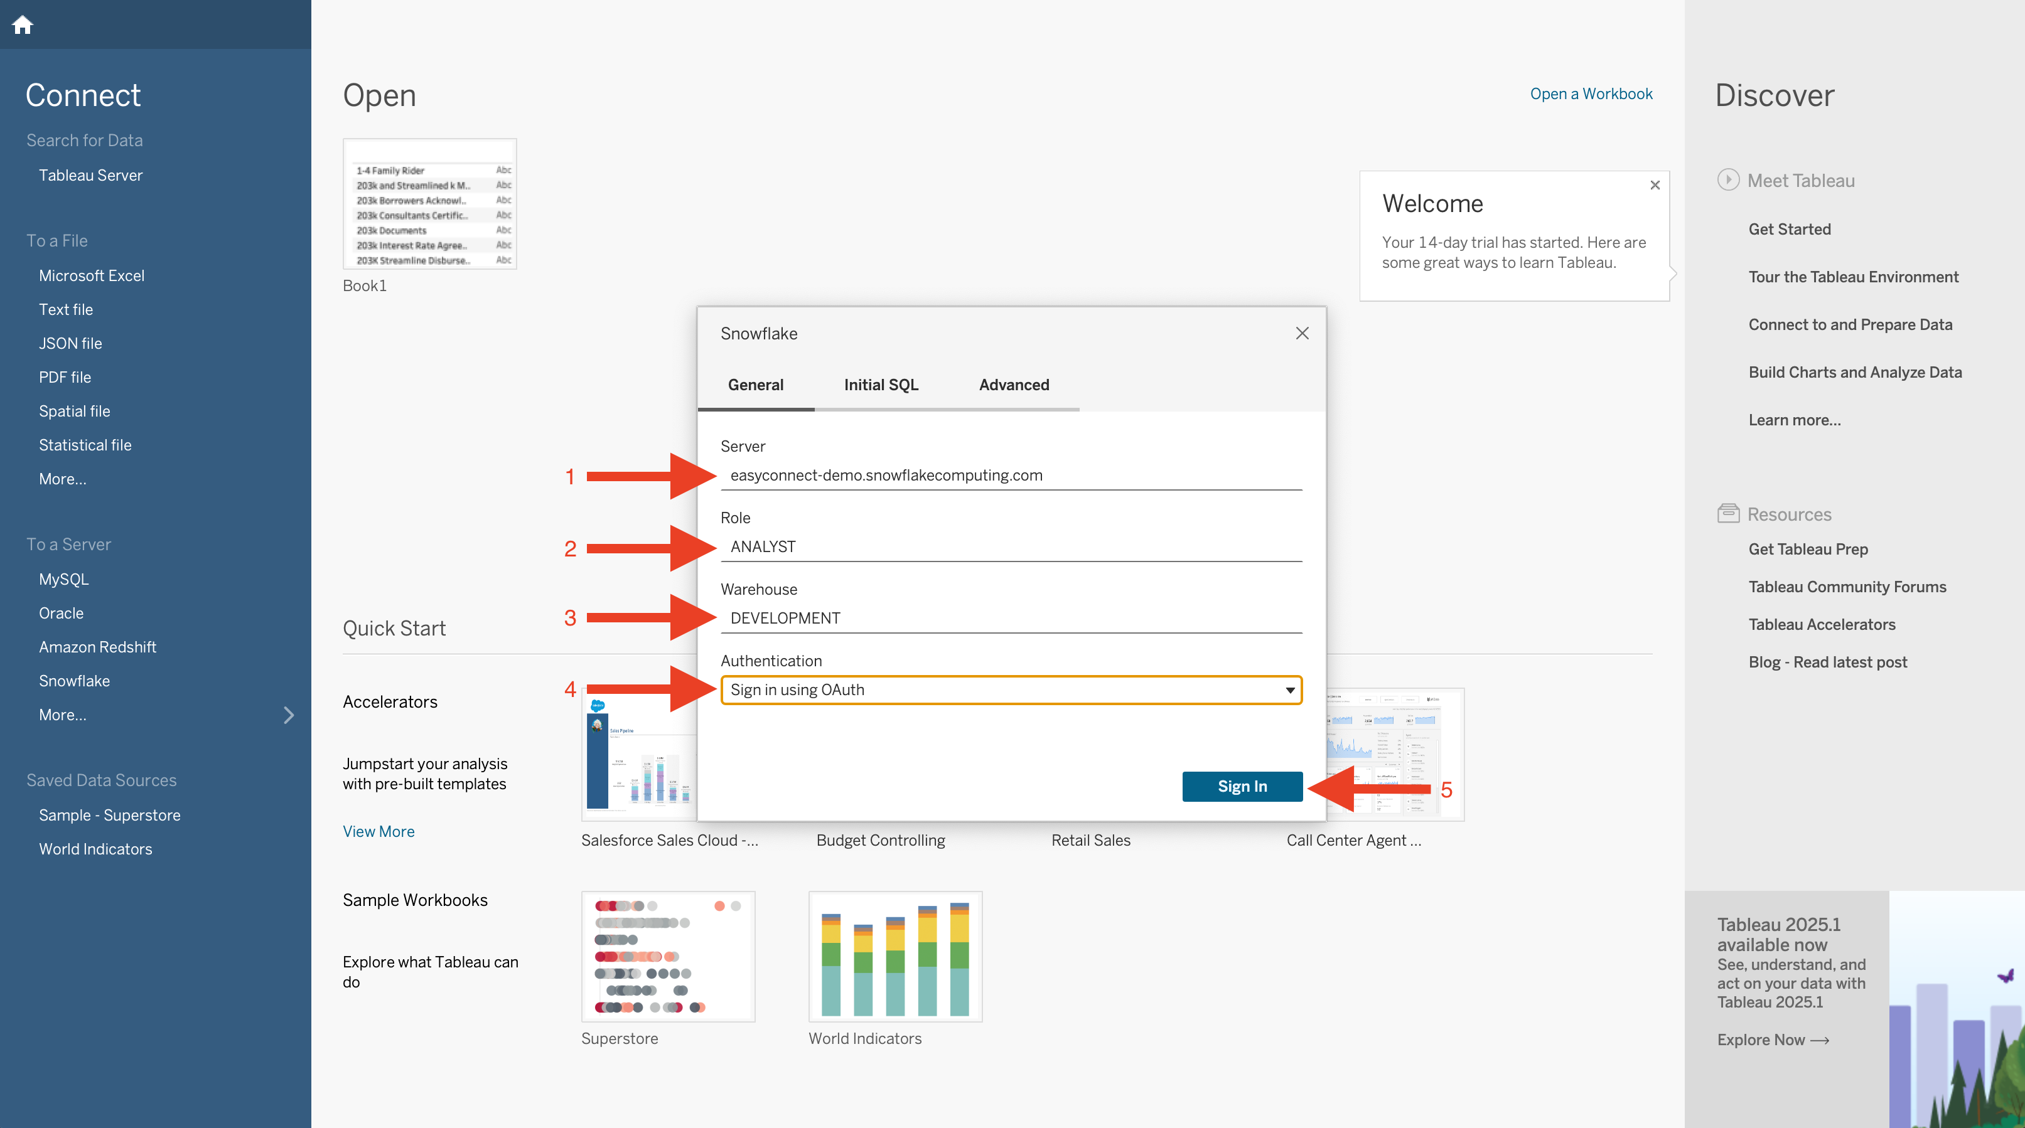
Task: Open the Authentication dropdown
Action: tap(1011, 689)
